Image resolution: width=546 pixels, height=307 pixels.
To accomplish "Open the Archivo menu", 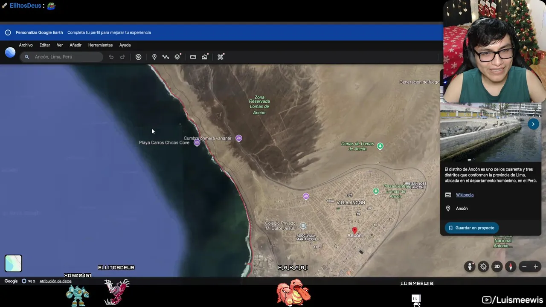I will tap(26, 45).
